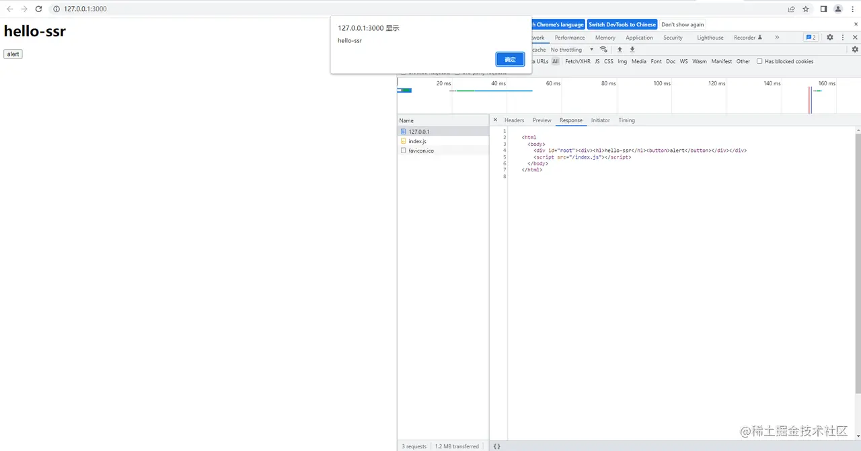Open DevTools customize three-dot menu

tap(843, 38)
